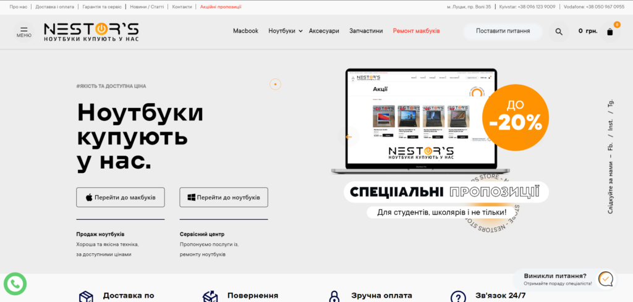Call the Vodafone phone number
The width and height of the screenshot is (633, 302).
(x=594, y=7)
